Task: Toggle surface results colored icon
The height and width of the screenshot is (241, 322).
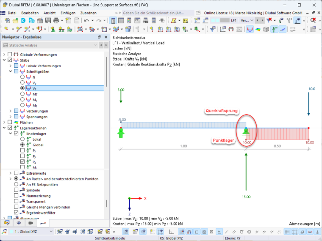Action: click(x=258, y=30)
